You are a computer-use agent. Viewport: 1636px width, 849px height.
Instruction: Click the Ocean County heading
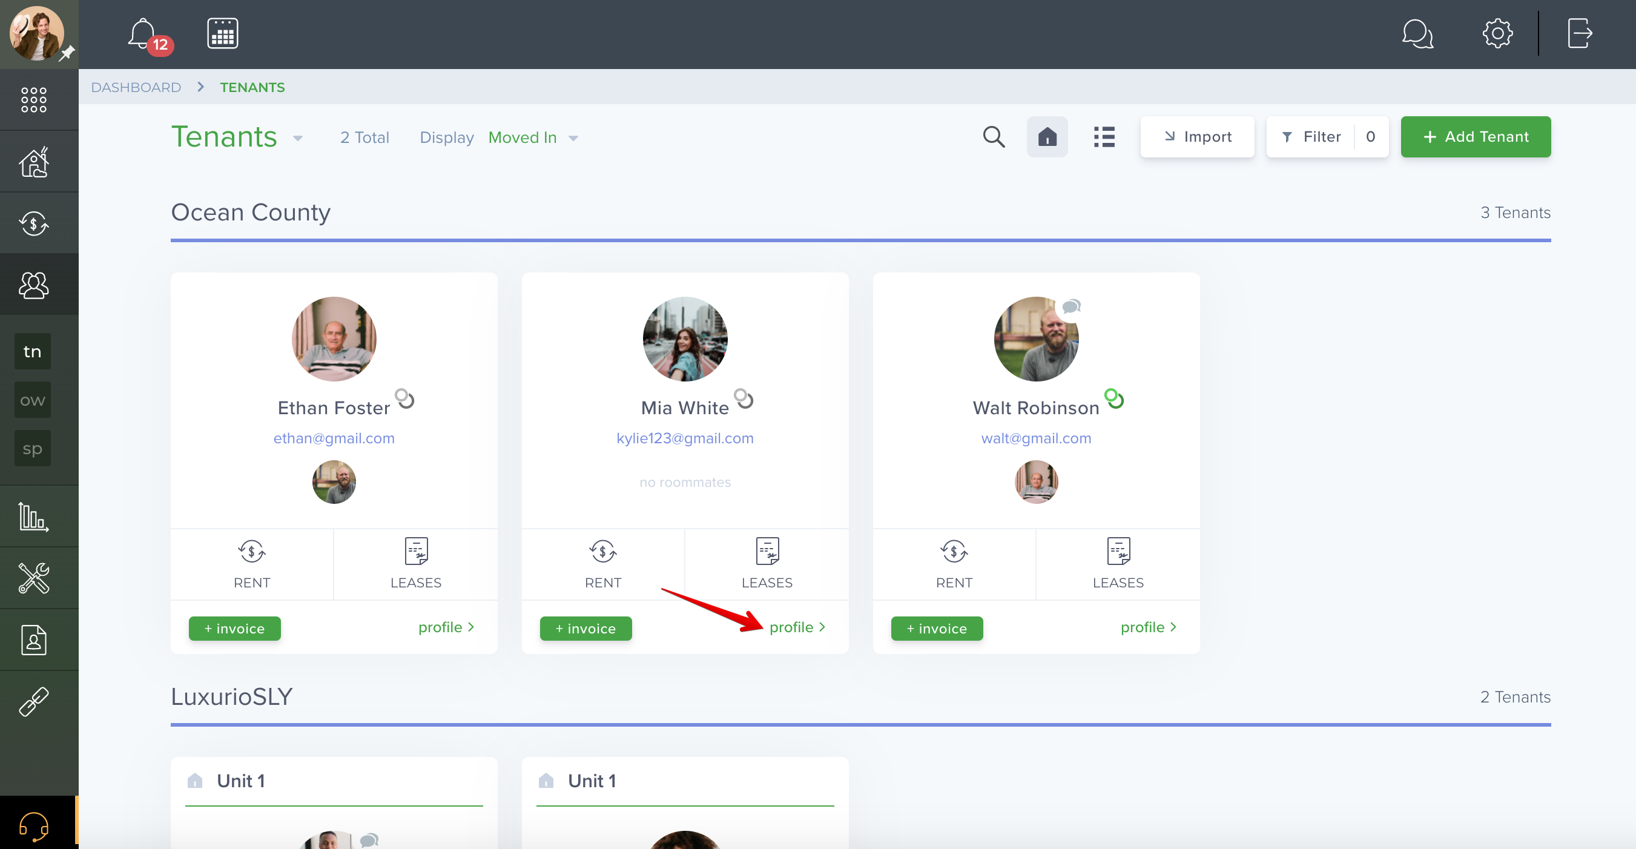click(x=251, y=212)
